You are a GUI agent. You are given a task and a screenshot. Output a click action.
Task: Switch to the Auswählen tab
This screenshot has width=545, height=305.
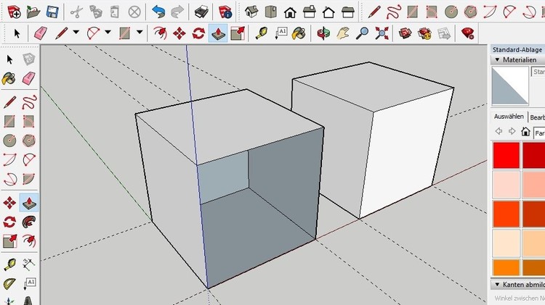509,117
